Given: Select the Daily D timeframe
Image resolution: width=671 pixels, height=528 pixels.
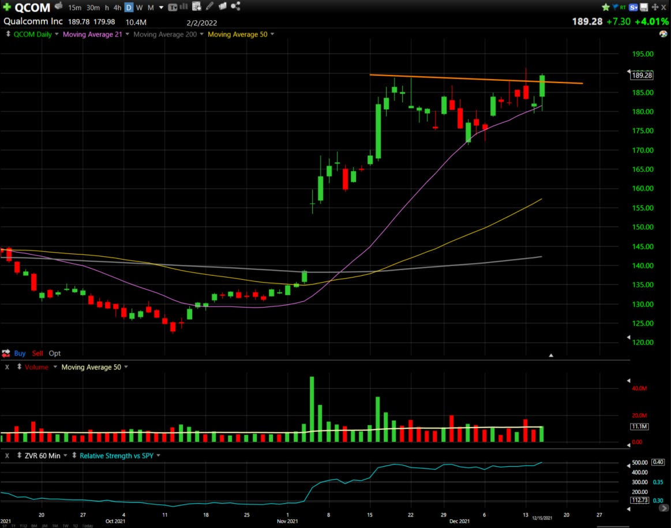Looking at the screenshot, I should pyautogui.click(x=129, y=8).
